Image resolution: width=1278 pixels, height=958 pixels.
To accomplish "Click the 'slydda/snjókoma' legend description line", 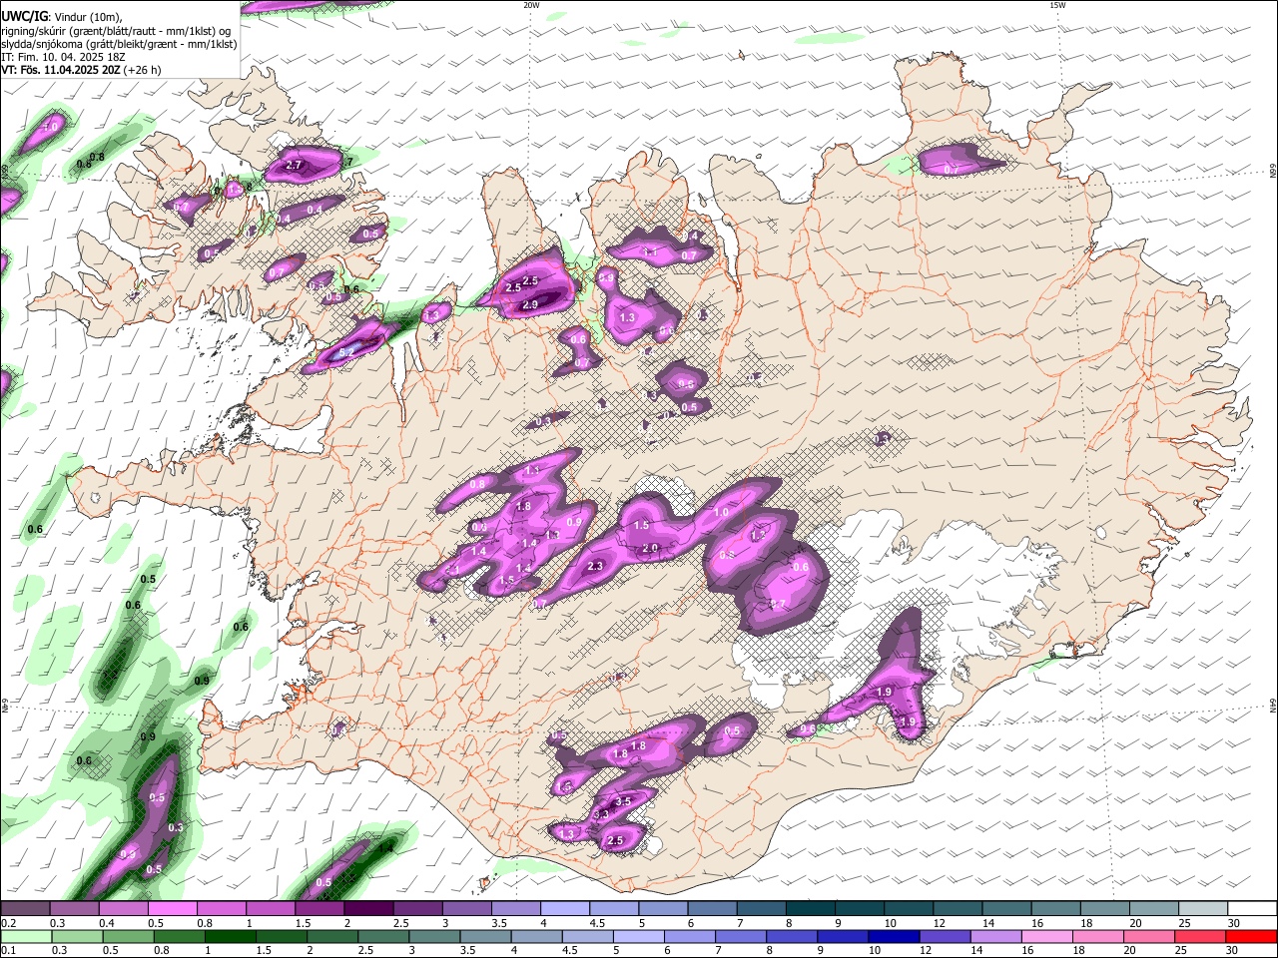I will [x=119, y=44].
